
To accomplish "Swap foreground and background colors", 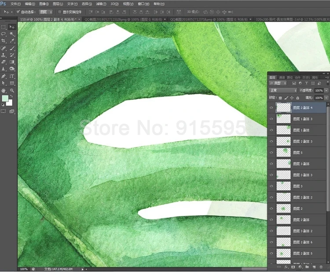I will click(x=11, y=96).
